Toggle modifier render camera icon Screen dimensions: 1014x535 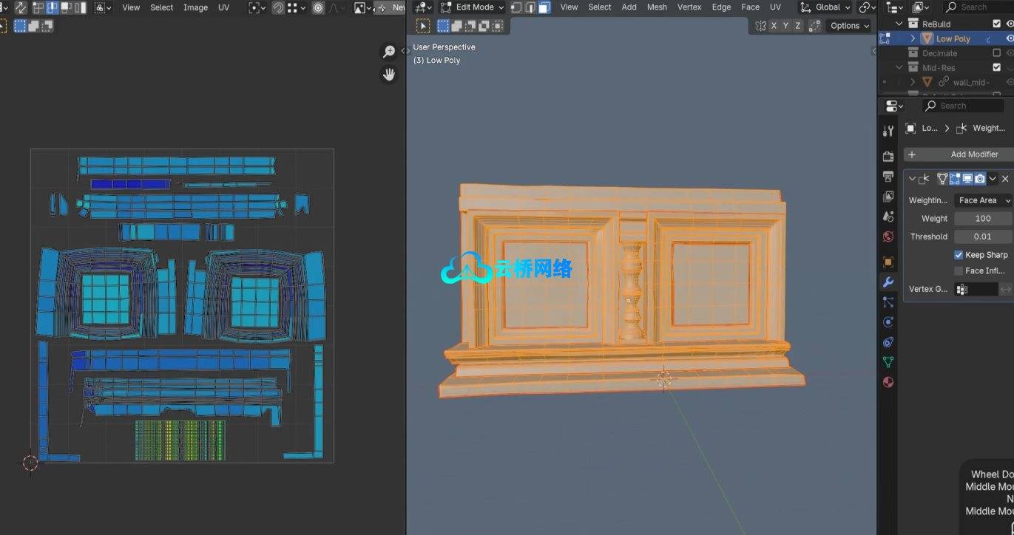(x=980, y=179)
